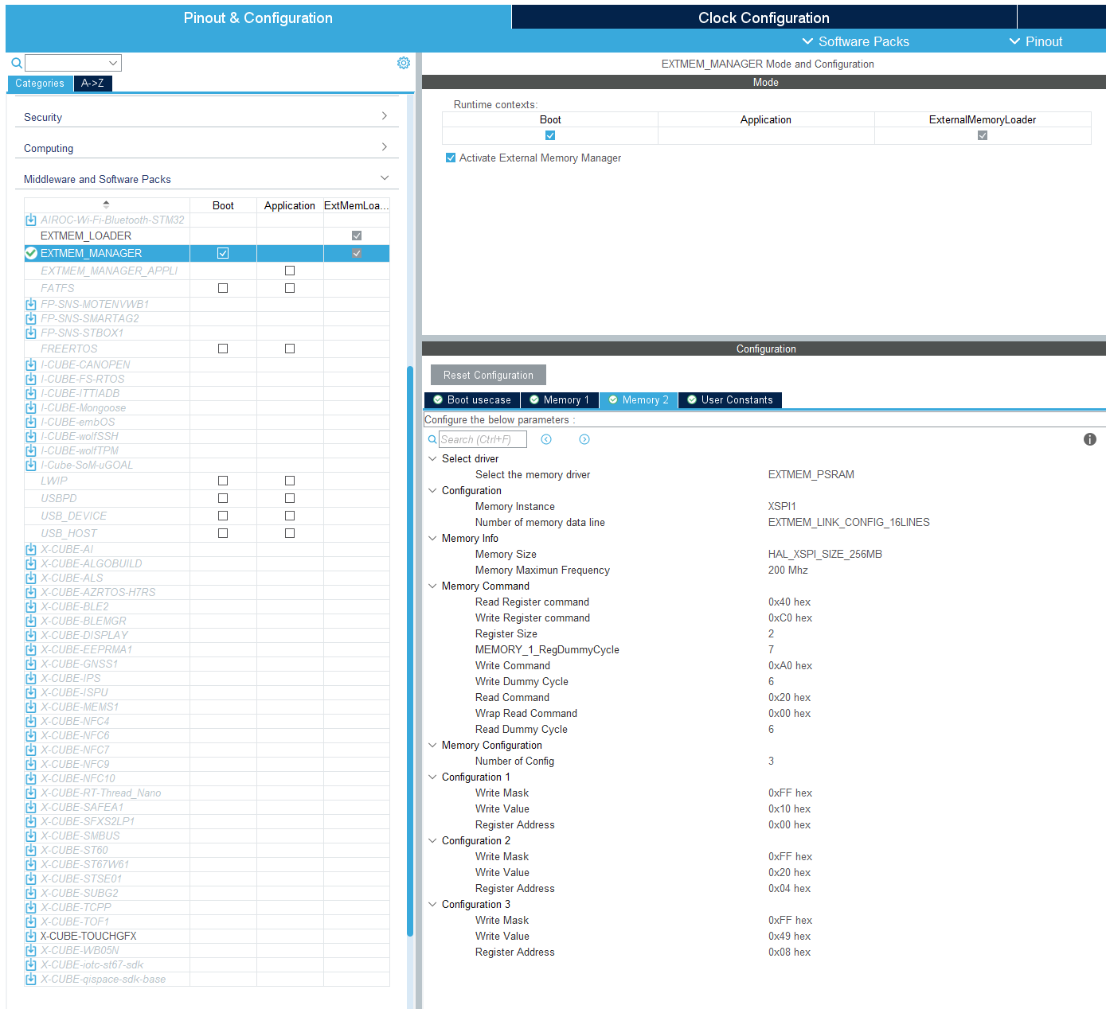Image resolution: width=1106 pixels, height=1009 pixels.
Task: Uncheck the Boot runtime context checkbox
Action: coord(550,135)
